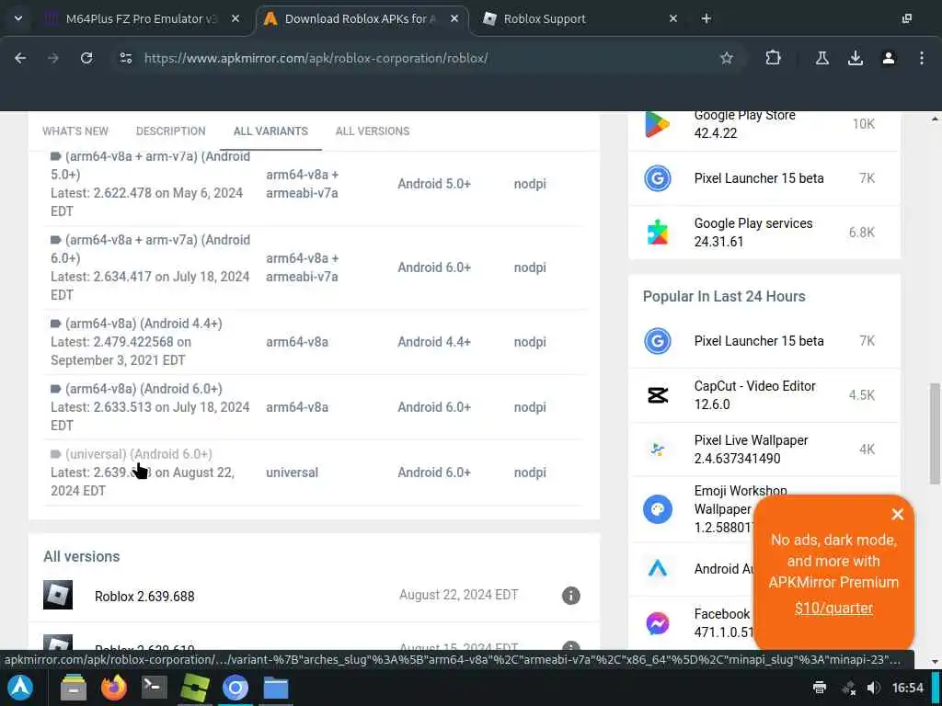Open the profile account icon
The height and width of the screenshot is (706, 942).
pyautogui.click(x=889, y=58)
